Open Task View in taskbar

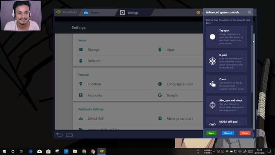tap(21, 151)
